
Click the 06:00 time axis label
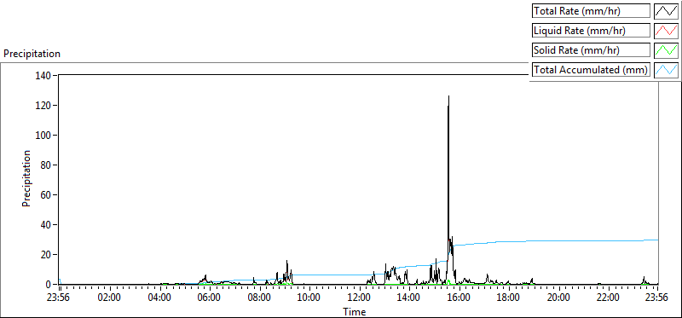pos(209,298)
